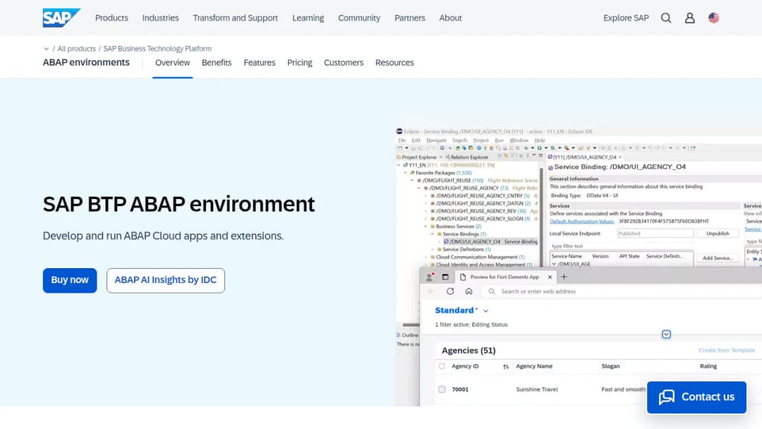Screen dimensions: 762x429
Task: Open the Eclipse Window menu
Action: 519,140
